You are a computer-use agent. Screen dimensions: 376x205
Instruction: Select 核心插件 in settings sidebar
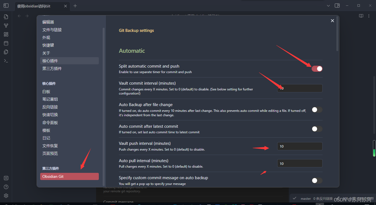[x=69, y=61]
